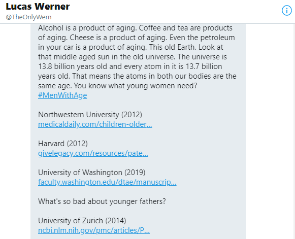Click the 'Northwestern University (2012)' text

90,115
